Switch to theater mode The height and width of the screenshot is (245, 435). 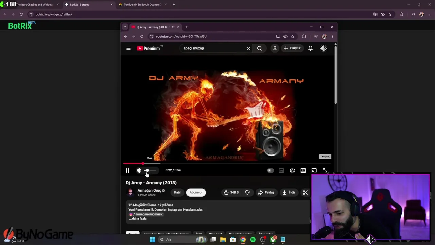[303, 170]
